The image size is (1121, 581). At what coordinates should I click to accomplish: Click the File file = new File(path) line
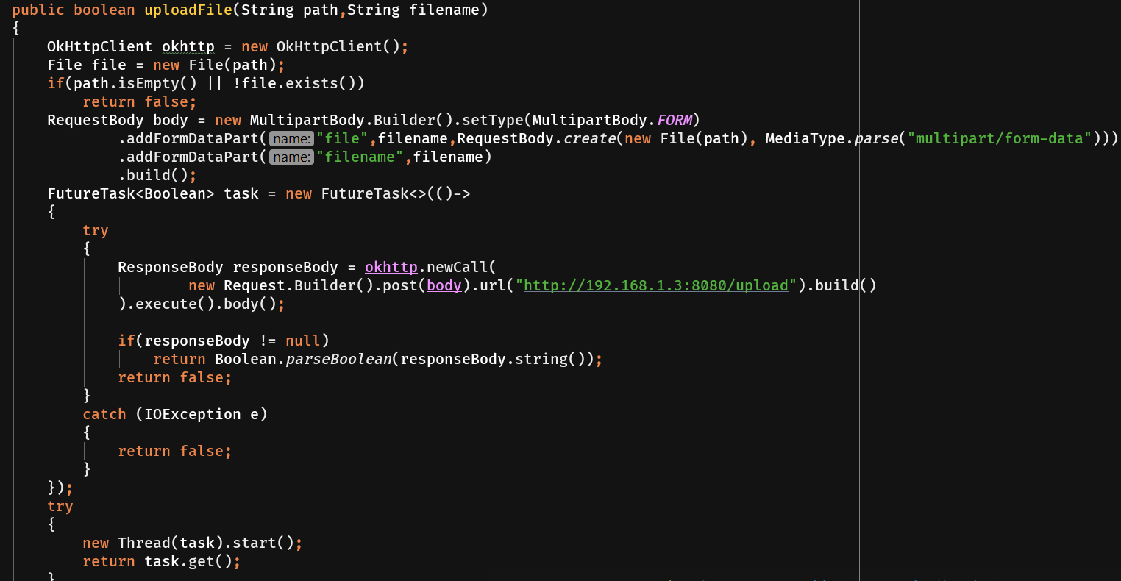pos(166,65)
